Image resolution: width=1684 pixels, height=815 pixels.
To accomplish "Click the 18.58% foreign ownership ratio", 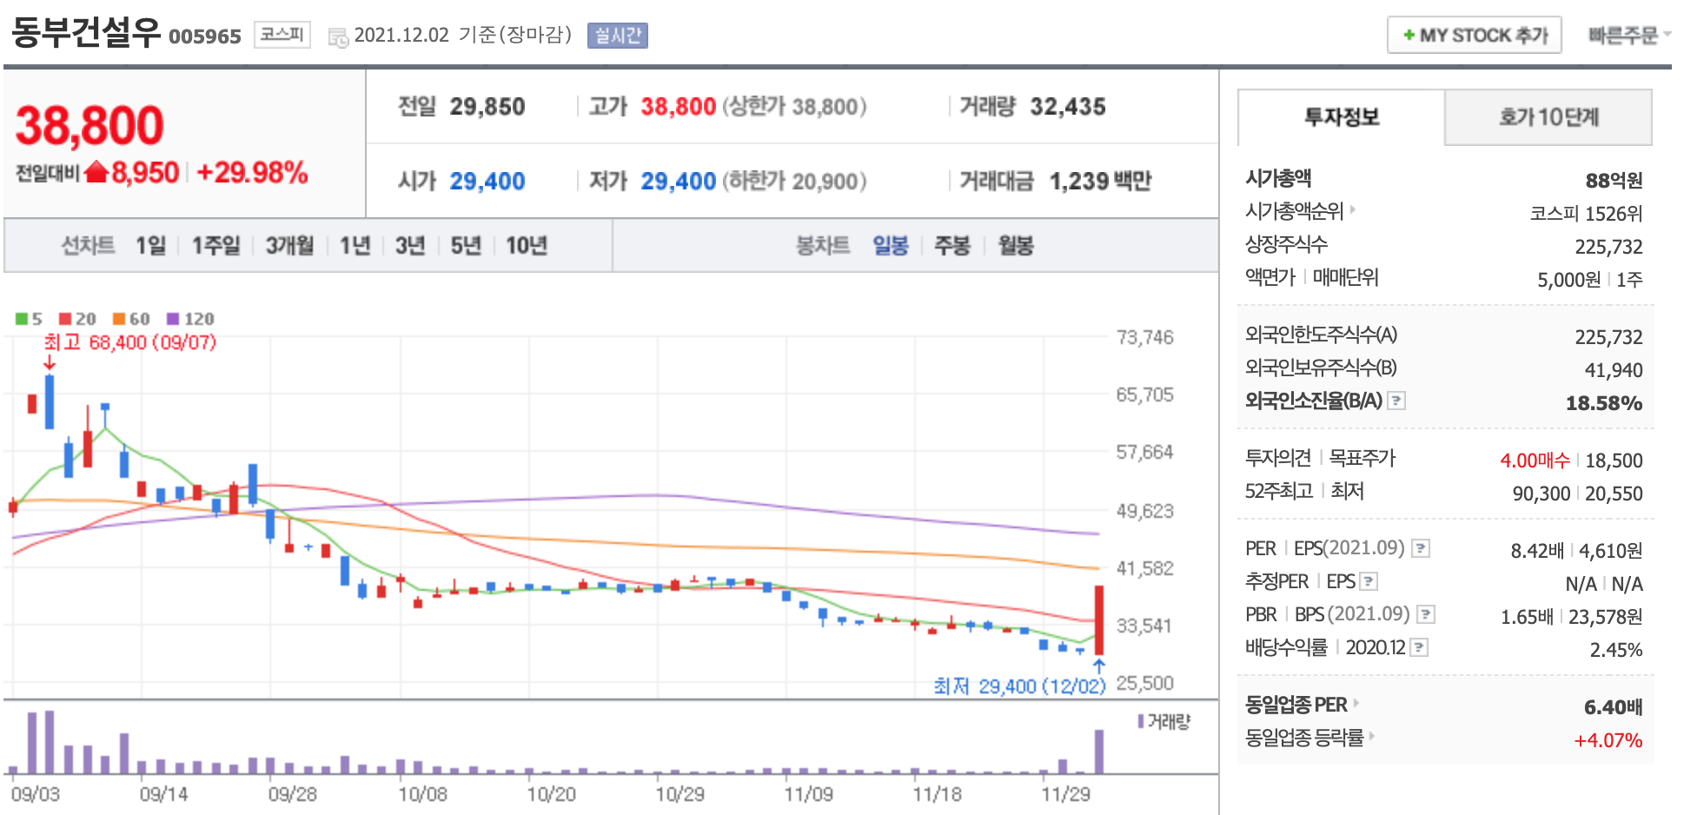I will coord(1604,403).
